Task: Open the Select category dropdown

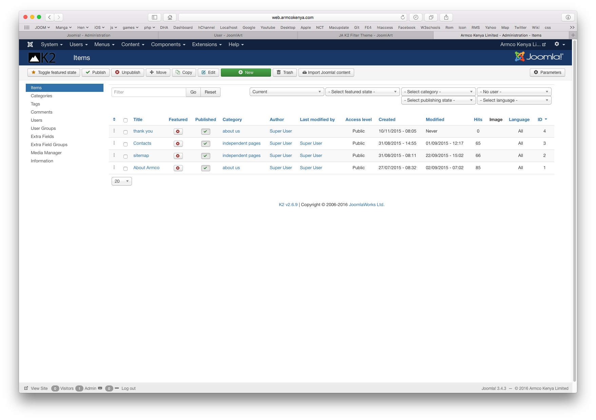Action: (438, 92)
